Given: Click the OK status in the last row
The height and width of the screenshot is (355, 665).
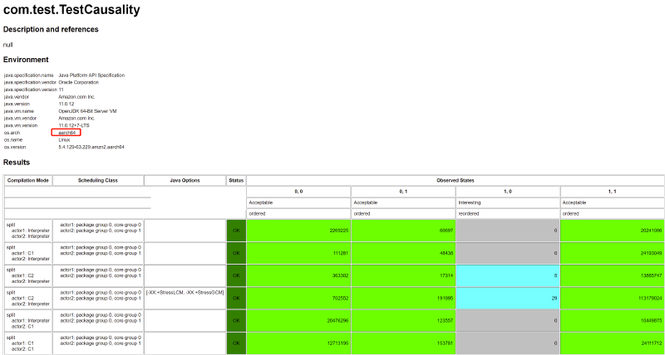Looking at the screenshot, I should pyautogui.click(x=236, y=343).
